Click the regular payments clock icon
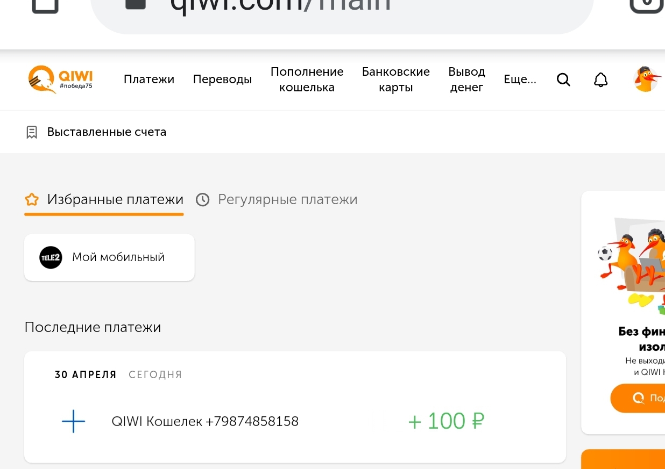 202,200
